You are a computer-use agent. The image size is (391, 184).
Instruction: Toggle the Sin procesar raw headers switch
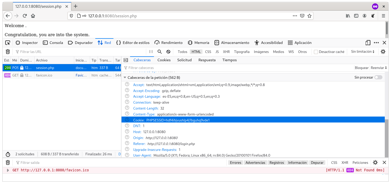378,77
